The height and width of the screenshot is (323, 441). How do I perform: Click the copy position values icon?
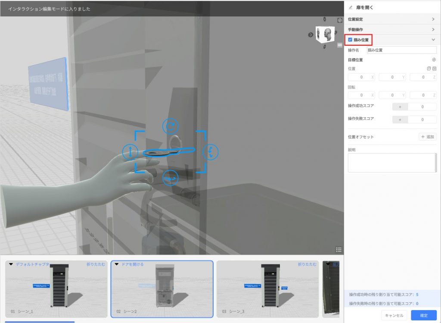pyautogui.click(x=429, y=69)
